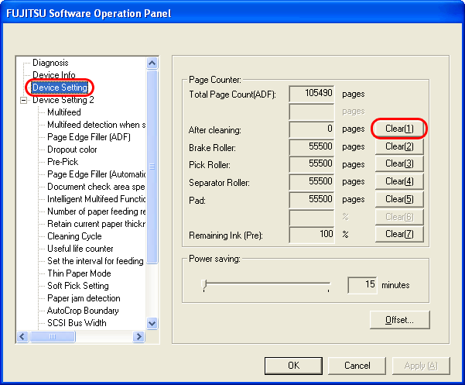465x385 pixels.
Task: Click the tree scroll left arrow
Action: click(22, 337)
